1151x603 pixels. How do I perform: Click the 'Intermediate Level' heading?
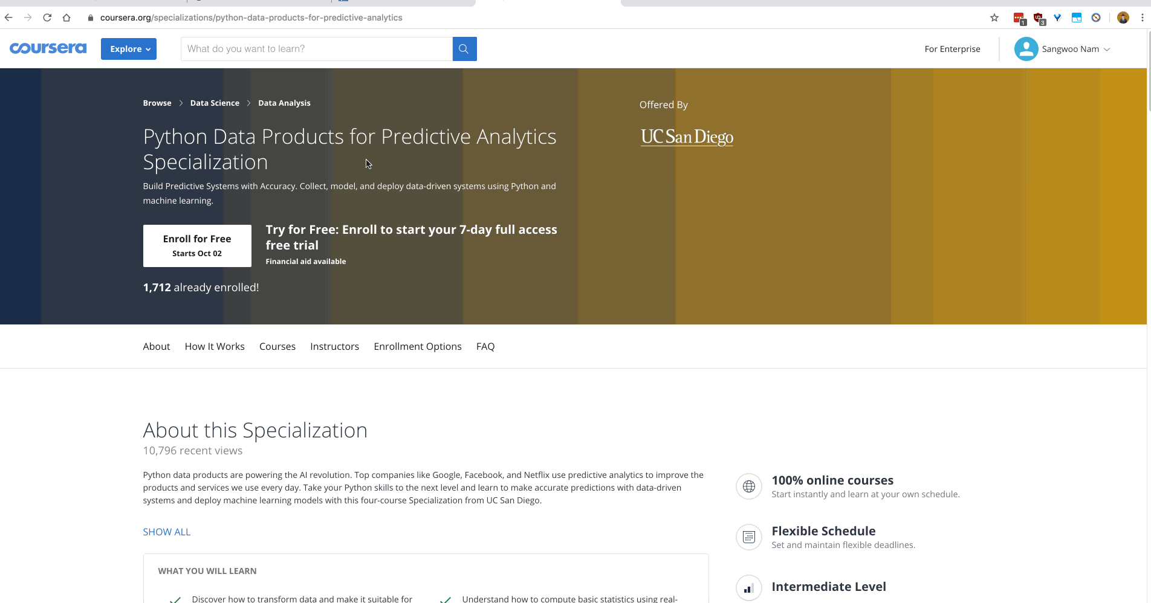click(829, 587)
